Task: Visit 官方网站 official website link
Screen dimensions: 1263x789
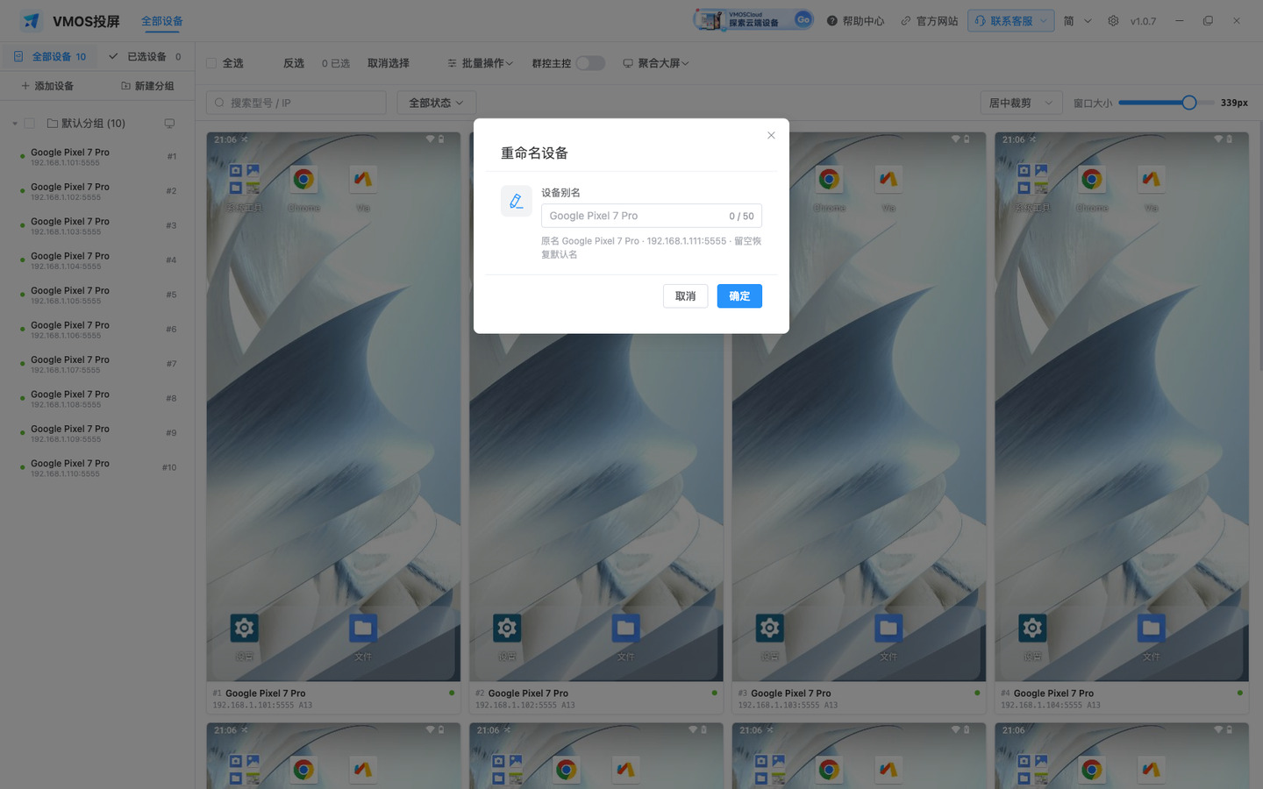Action: coord(929,21)
